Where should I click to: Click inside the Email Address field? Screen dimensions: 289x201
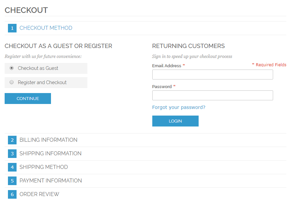click(212, 75)
